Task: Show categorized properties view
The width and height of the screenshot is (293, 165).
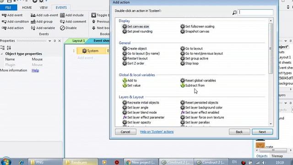Action: tap(3, 48)
